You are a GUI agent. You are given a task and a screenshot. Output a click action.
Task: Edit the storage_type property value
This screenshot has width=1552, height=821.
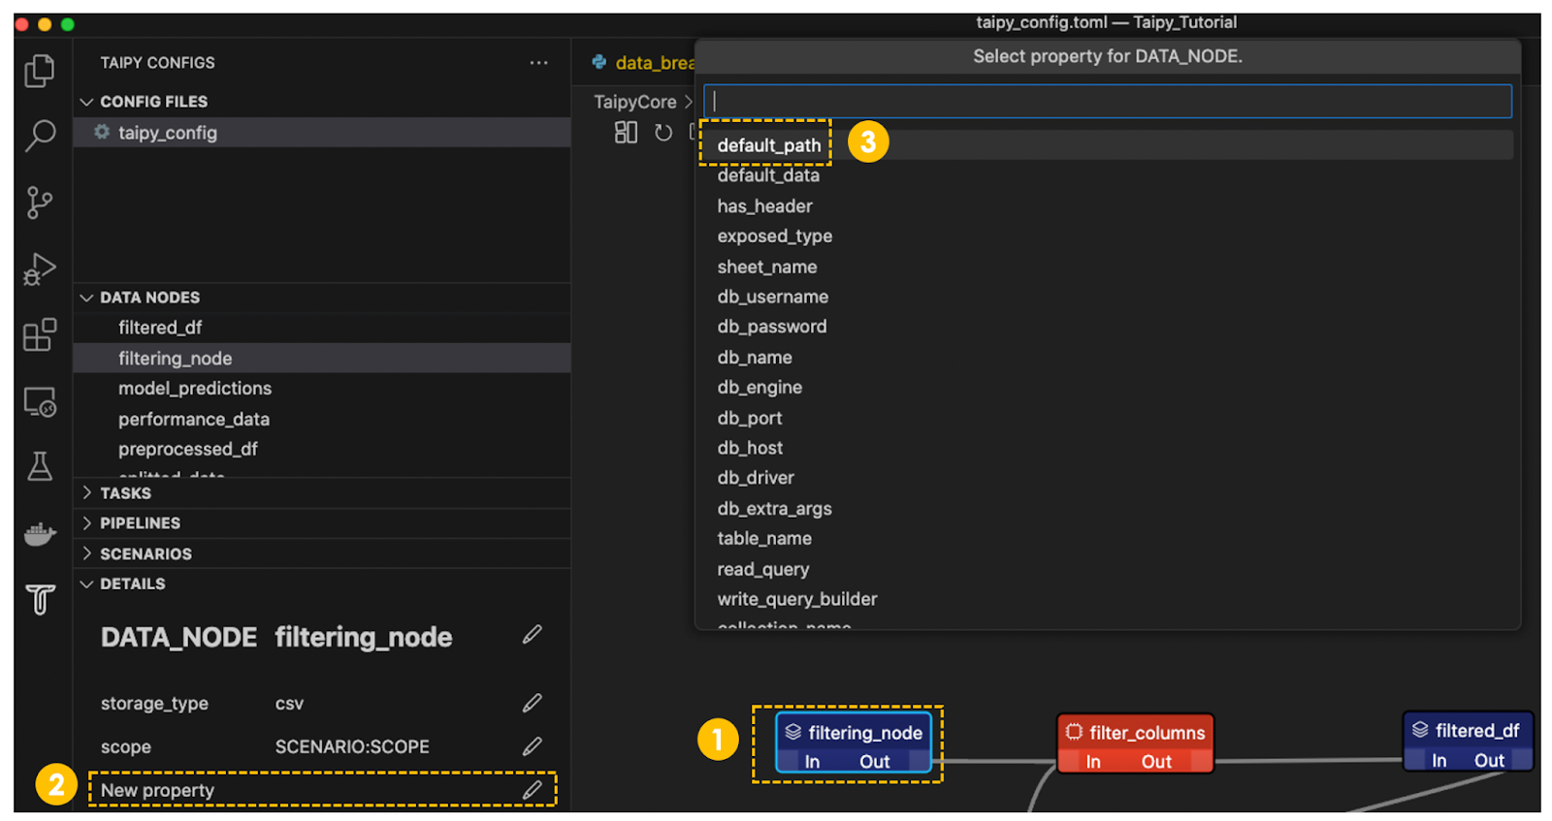[533, 703]
